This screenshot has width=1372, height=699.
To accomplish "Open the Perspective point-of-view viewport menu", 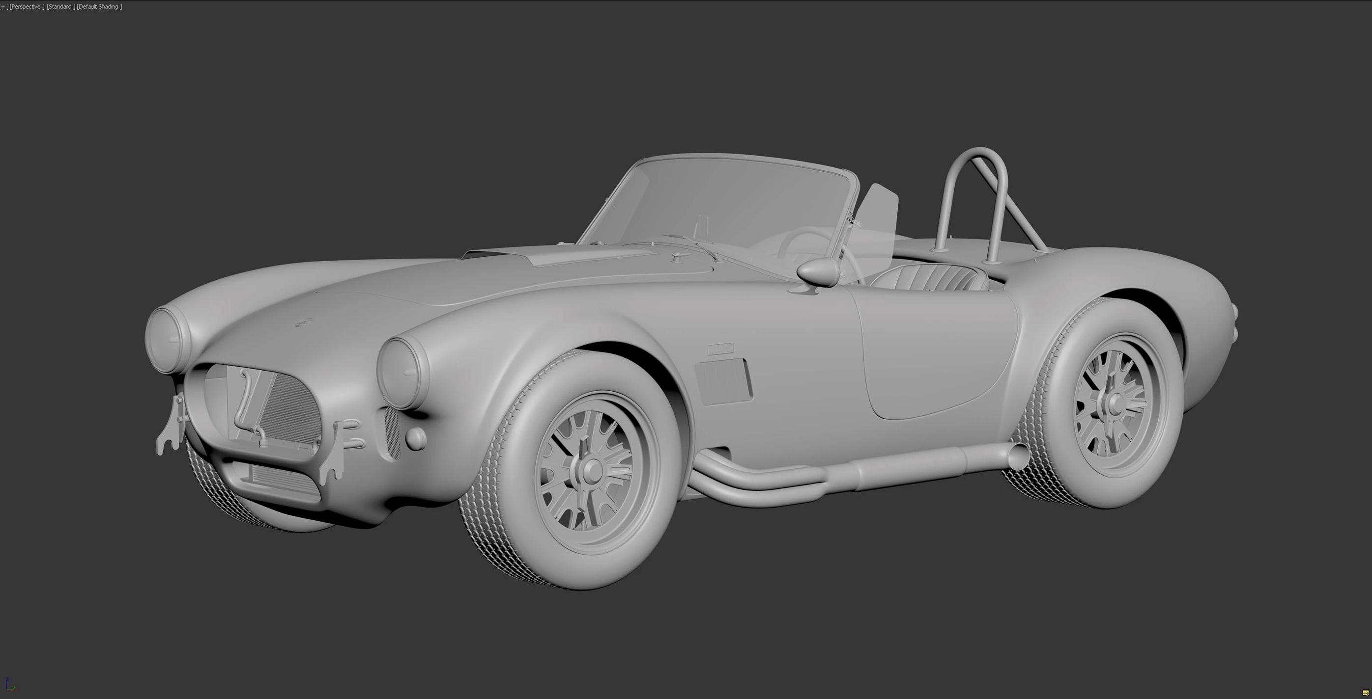I will pyautogui.click(x=26, y=7).
